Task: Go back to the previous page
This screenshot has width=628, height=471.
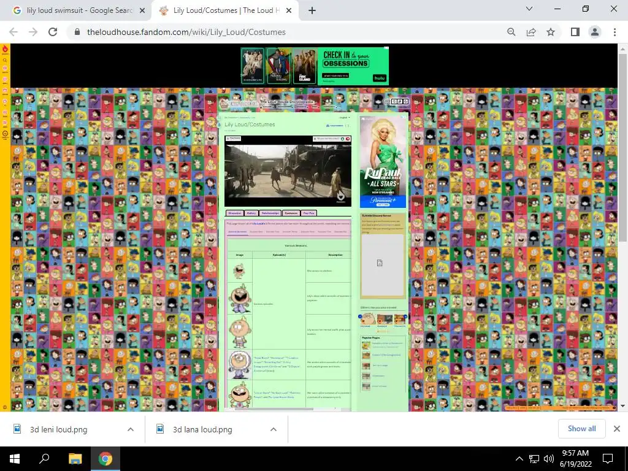Action: tap(13, 32)
